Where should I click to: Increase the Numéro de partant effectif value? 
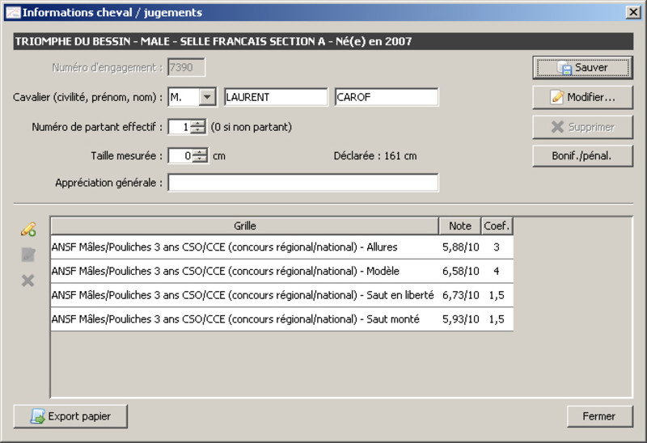click(199, 124)
